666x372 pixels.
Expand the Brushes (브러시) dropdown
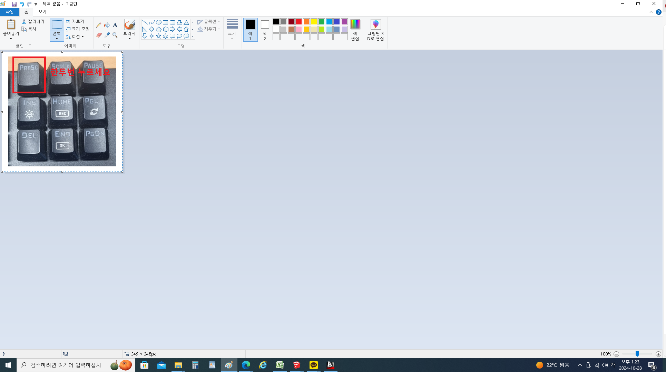129,39
